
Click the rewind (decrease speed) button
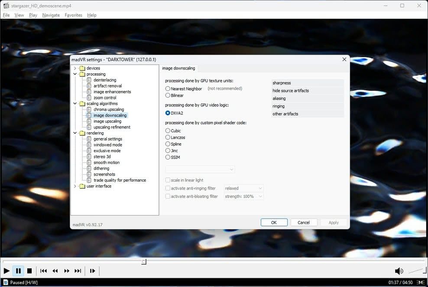click(55, 271)
